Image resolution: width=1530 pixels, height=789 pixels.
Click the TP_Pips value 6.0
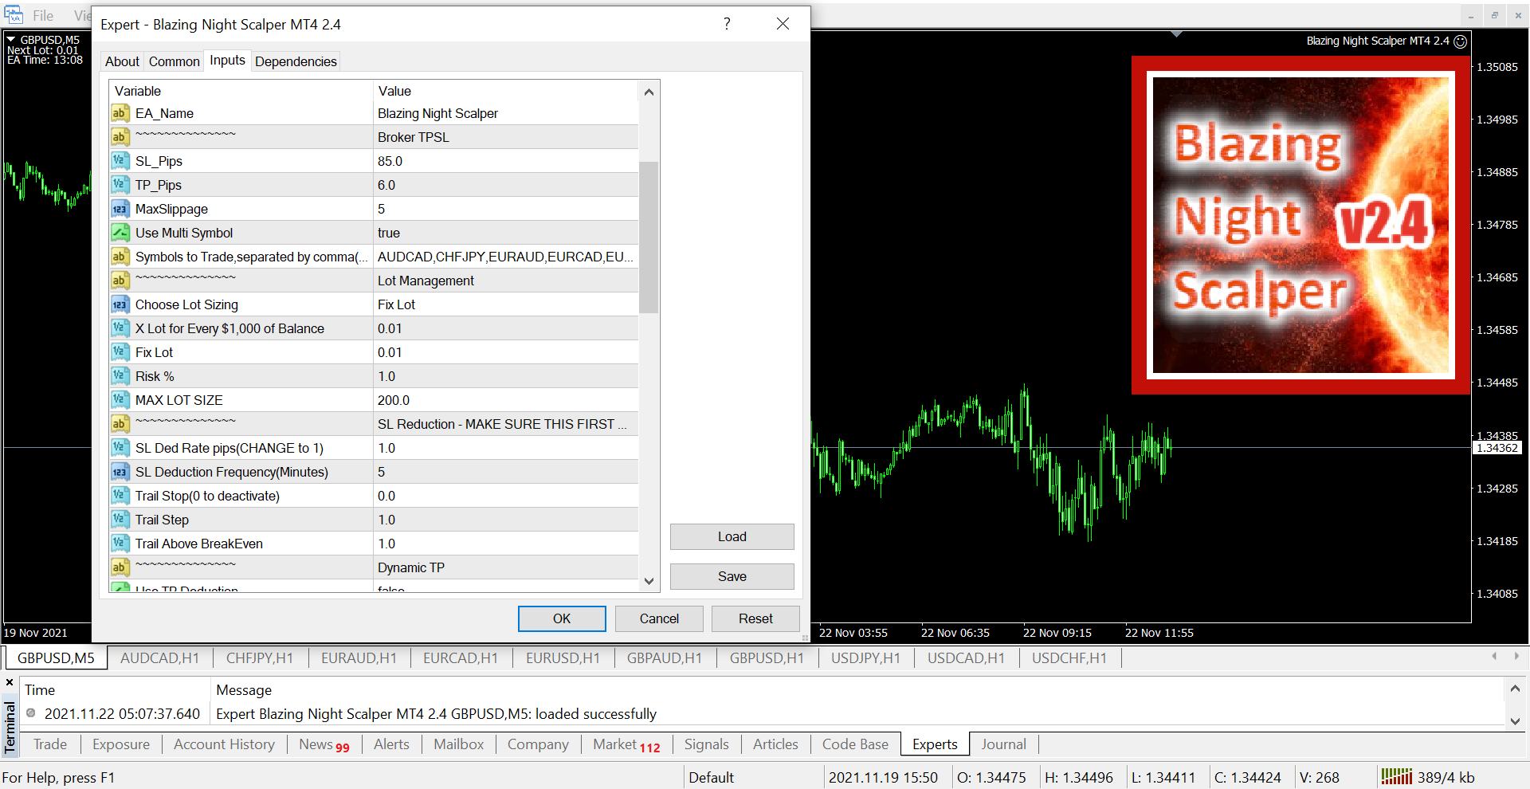[507, 185]
